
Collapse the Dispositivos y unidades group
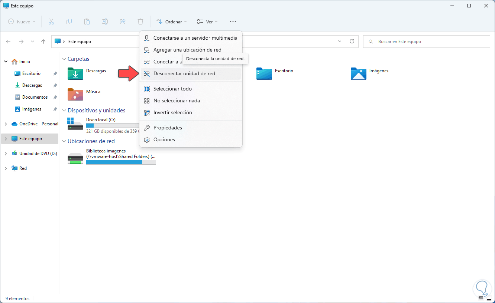[x=64, y=111]
